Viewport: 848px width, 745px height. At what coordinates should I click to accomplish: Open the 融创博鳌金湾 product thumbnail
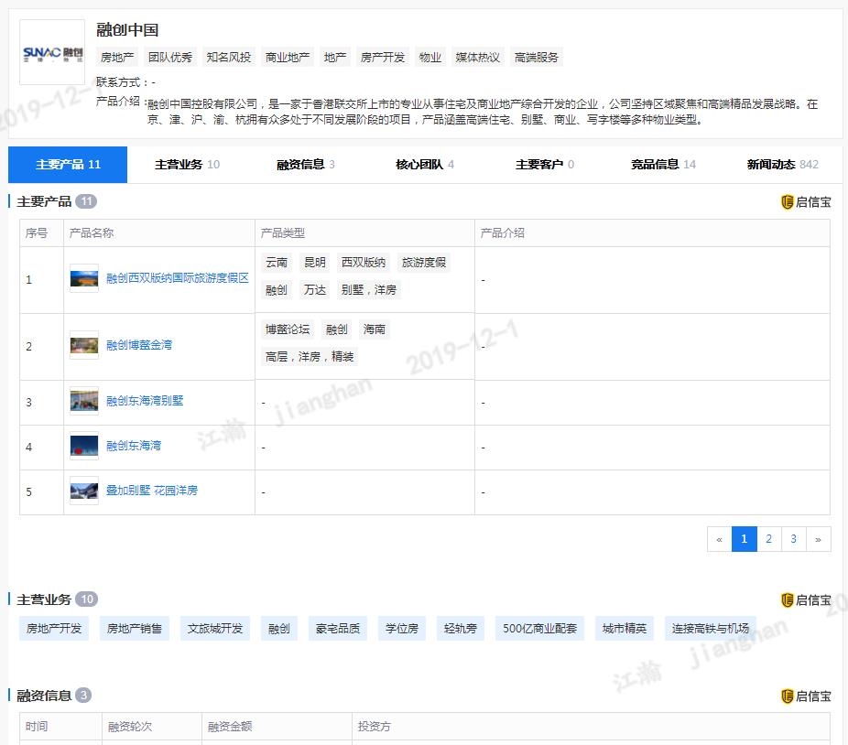point(84,345)
